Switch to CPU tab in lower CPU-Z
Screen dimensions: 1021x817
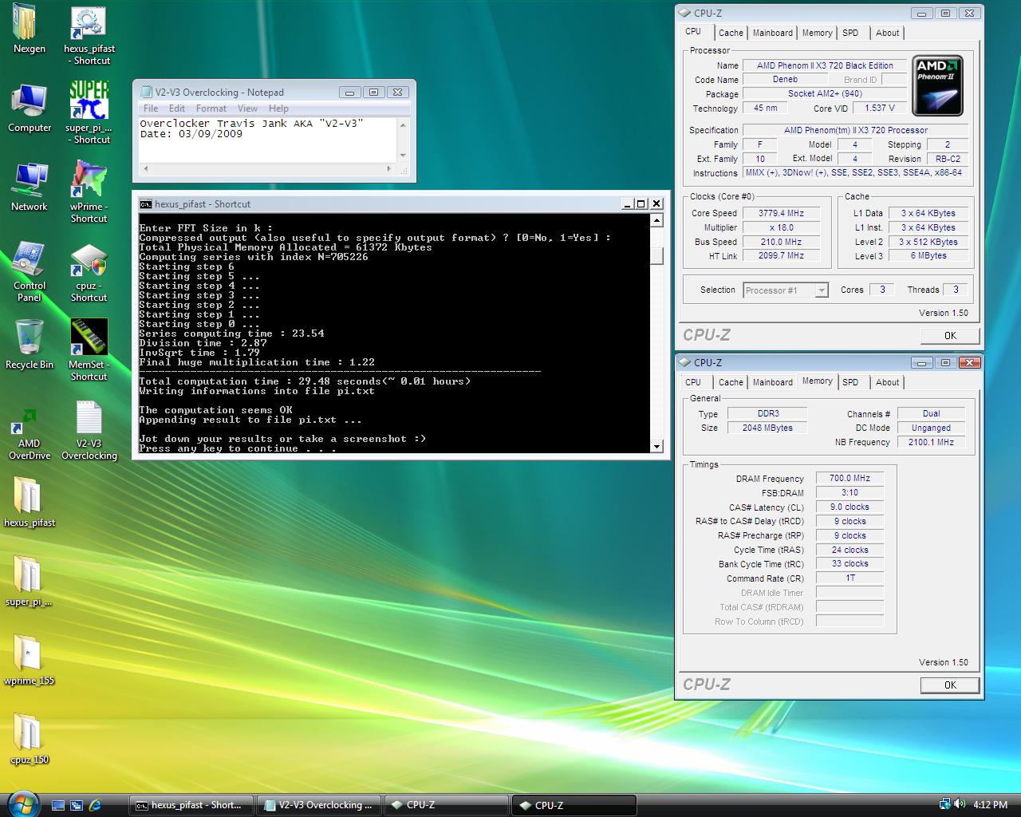pyautogui.click(x=693, y=382)
